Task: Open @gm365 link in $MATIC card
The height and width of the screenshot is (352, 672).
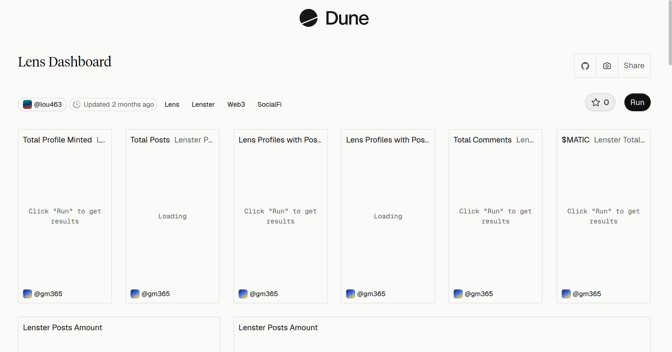Action: coord(587,294)
